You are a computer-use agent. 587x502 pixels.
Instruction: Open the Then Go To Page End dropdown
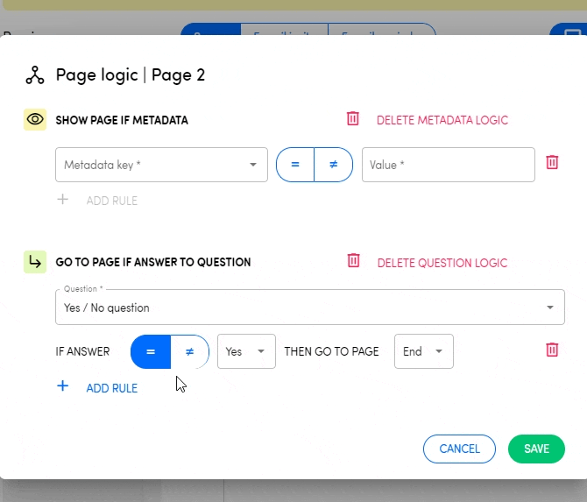[x=423, y=351]
